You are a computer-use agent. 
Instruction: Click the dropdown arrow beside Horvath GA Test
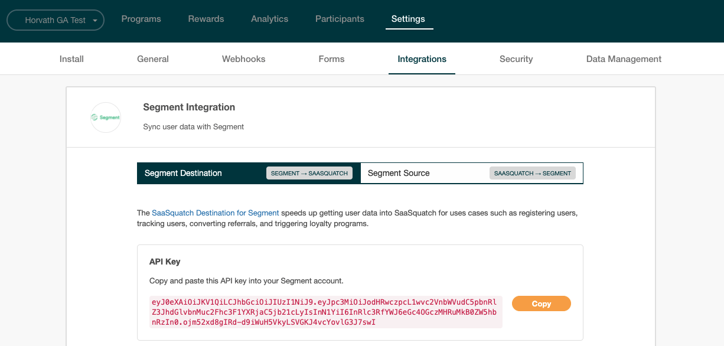(x=94, y=19)
